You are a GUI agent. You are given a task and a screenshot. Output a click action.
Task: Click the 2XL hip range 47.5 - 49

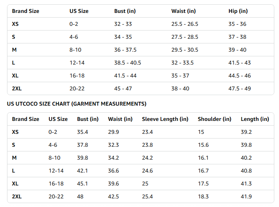[x=239, y=88]
